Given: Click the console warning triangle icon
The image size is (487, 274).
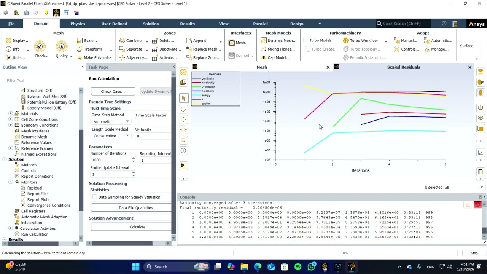Looking at the screenshot, I should pyautogui.click(x=468, y=205).
